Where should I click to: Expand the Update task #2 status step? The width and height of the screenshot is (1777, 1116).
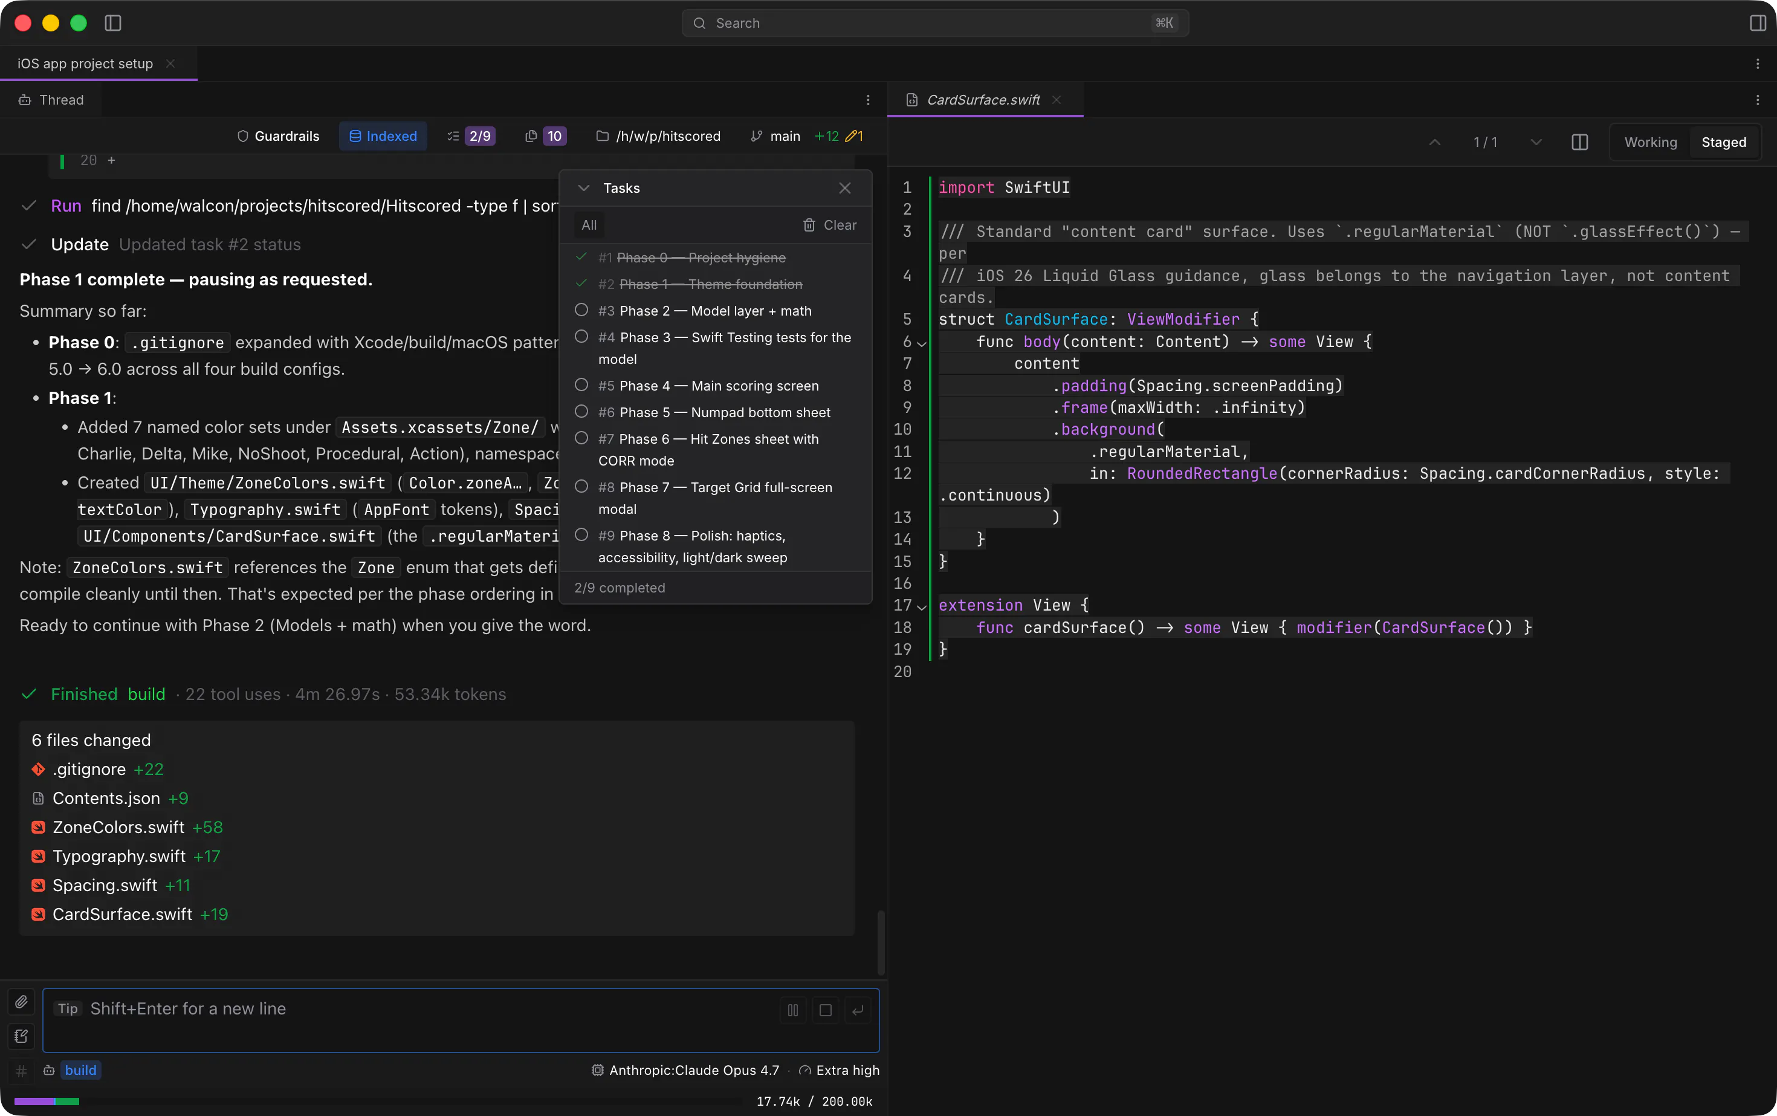pyautogui.click(x=160, y=244)
